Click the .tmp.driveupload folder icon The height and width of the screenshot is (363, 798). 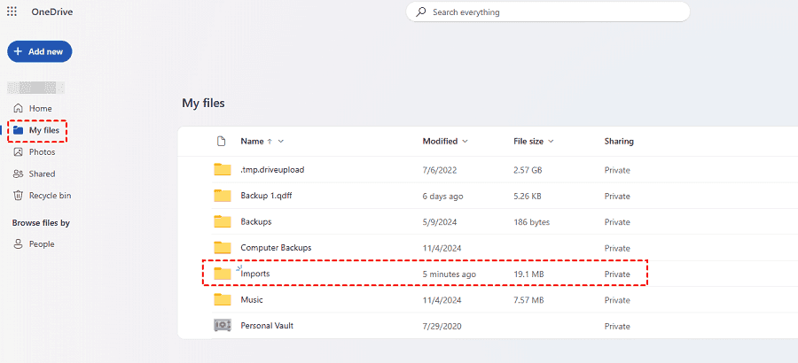click(x=223, y=170)
